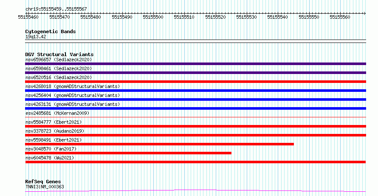Image resolution: width=378 pixels, height=196 pixels.
Task: Select the nsv5584777 red variant bar
Action: (195, 126)
